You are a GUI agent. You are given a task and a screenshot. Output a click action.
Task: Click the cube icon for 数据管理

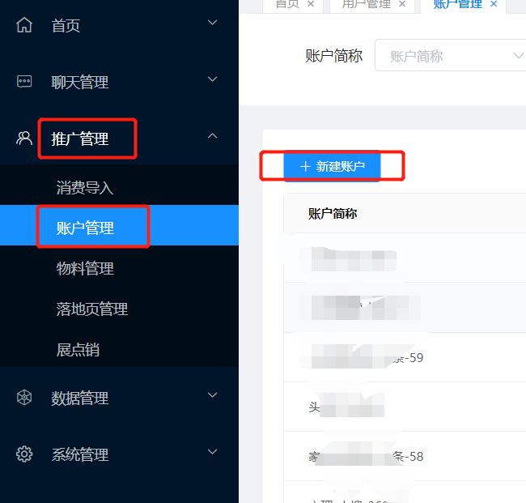(x=24, y=397)
